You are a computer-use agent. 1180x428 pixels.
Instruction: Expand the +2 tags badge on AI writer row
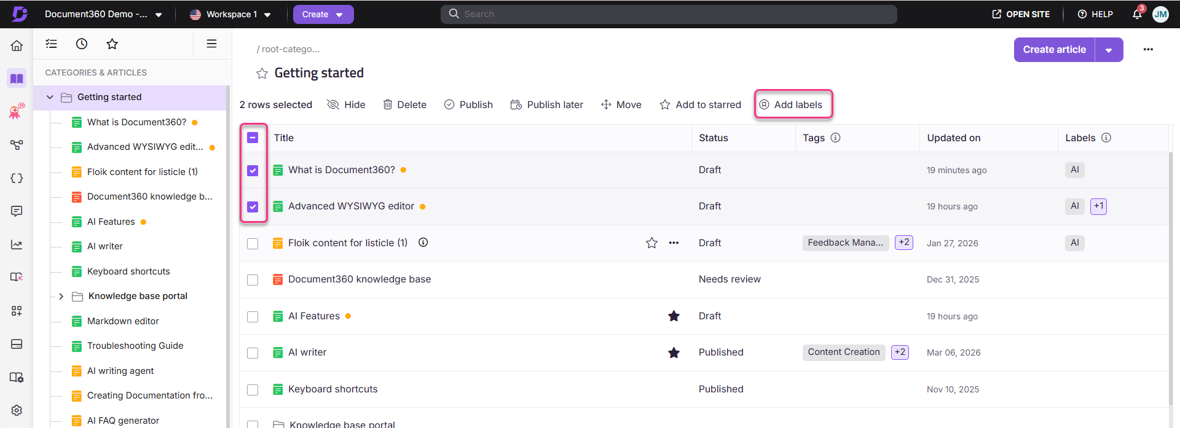900,352
